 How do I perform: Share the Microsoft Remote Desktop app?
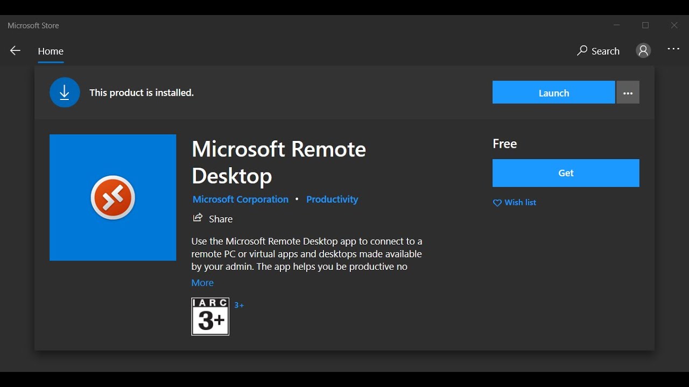[x=213, y=219]
